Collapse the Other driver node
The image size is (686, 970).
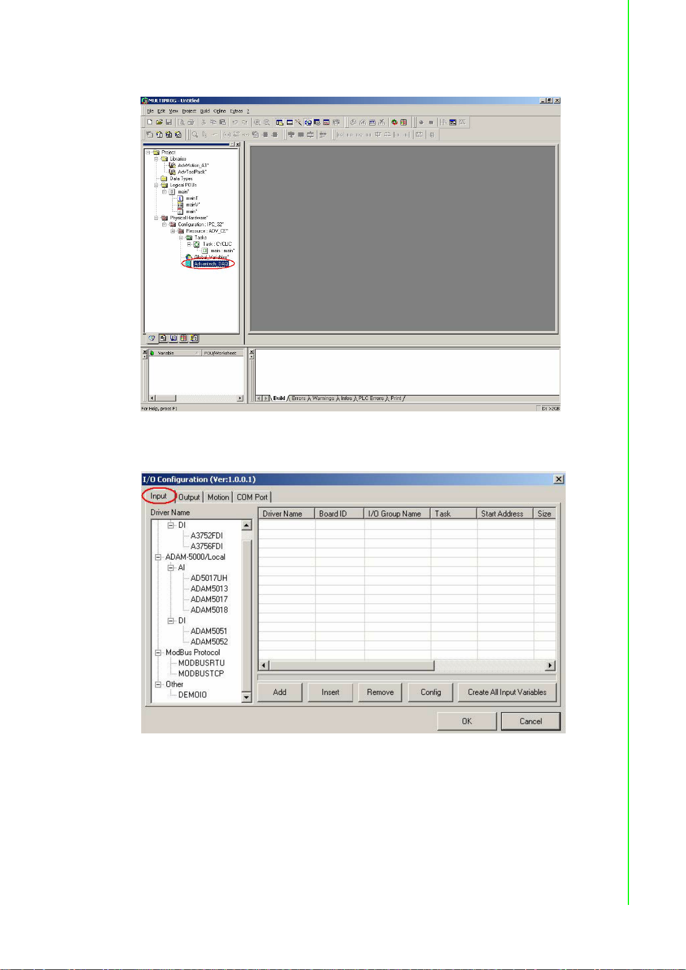coord(158,684)
